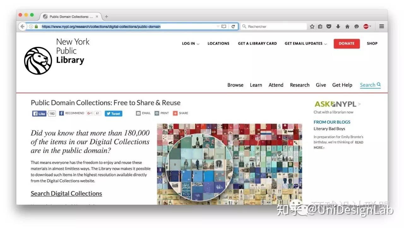Click the browser back arrow button

22,27
